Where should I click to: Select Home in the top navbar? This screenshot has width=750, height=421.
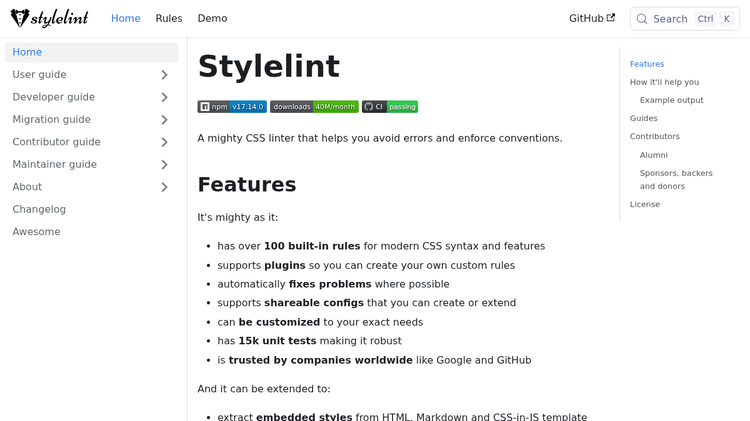click(126, 19)
